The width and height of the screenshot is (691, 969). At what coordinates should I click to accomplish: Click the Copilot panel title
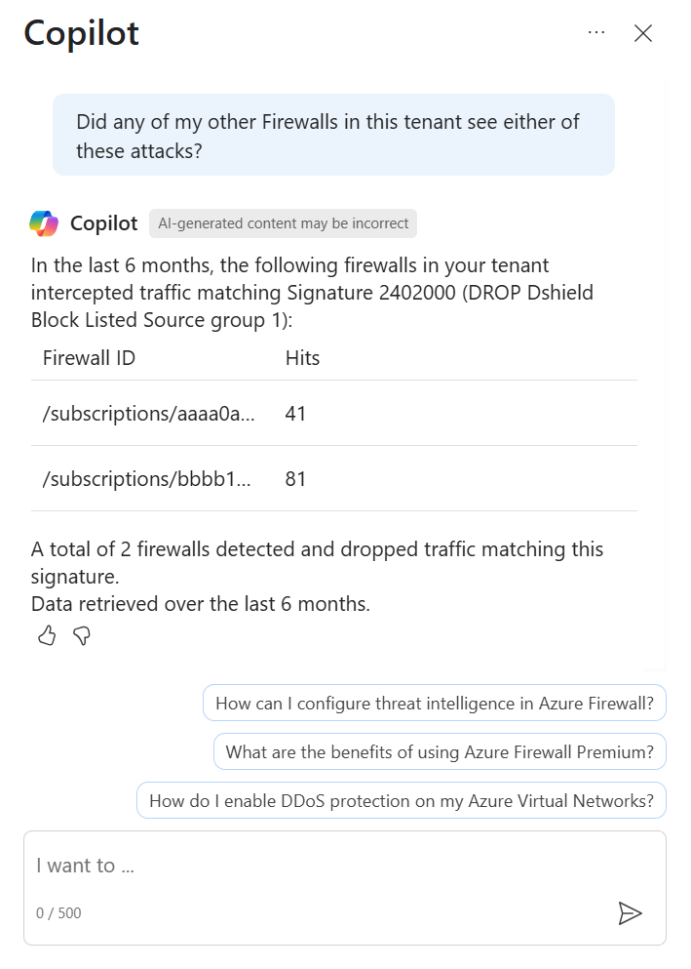pos(82,34)
